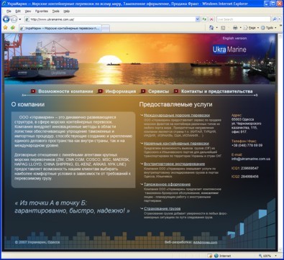Click the green Refresh page icon

[204, 19]
